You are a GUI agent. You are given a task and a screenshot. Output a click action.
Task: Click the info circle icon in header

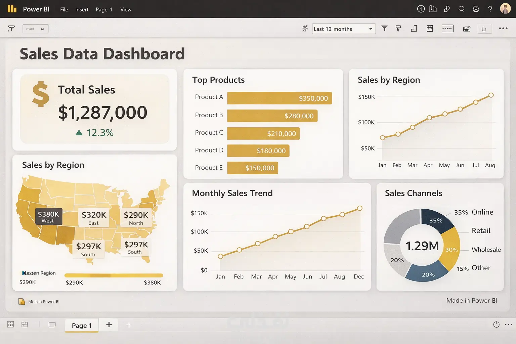[x=421, y=9]
